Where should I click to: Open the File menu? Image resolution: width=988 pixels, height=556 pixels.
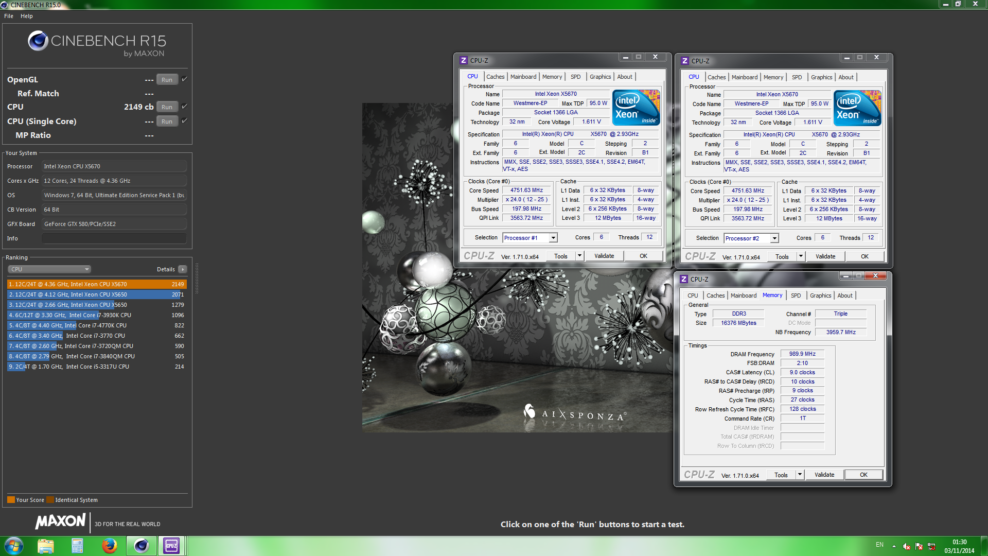coord(9,16)
